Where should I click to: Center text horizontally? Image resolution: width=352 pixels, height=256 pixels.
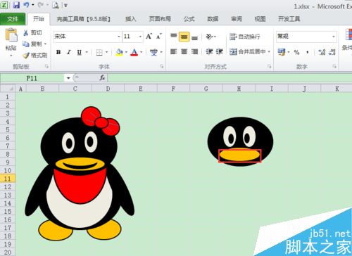(x=184, y=51)
